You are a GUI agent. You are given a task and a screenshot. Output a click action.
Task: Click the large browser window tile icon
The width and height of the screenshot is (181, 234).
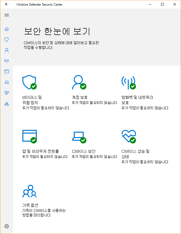[30, 136]
